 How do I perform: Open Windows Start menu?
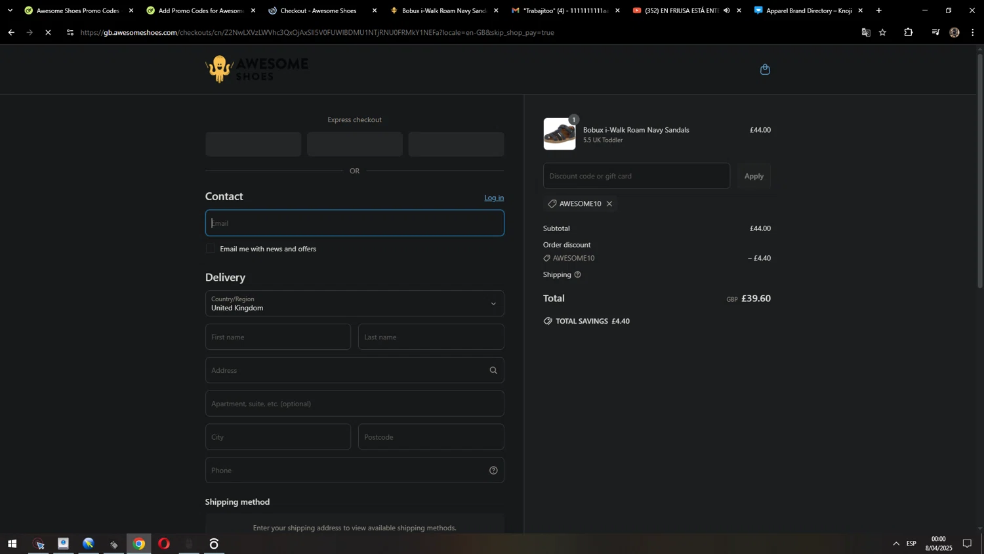pos(12,544)
